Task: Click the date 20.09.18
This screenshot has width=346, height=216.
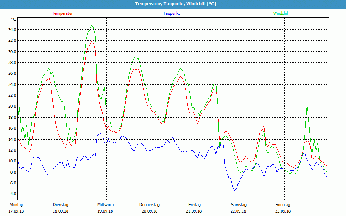Action: coord(150,211)
